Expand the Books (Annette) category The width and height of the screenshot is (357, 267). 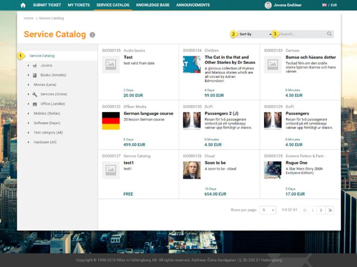pos(28,76)
